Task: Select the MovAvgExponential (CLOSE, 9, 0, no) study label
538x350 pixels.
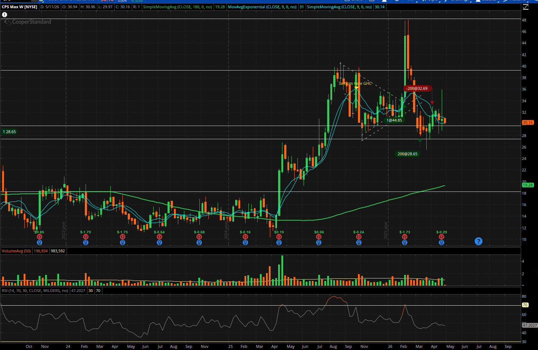Action: click(x=262, y=7)
